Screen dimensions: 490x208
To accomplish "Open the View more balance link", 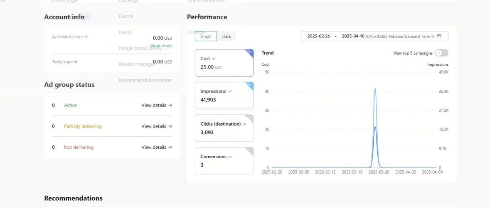I will click(161, 46).
